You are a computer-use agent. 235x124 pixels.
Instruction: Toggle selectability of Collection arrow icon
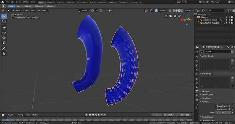(226, 17)
